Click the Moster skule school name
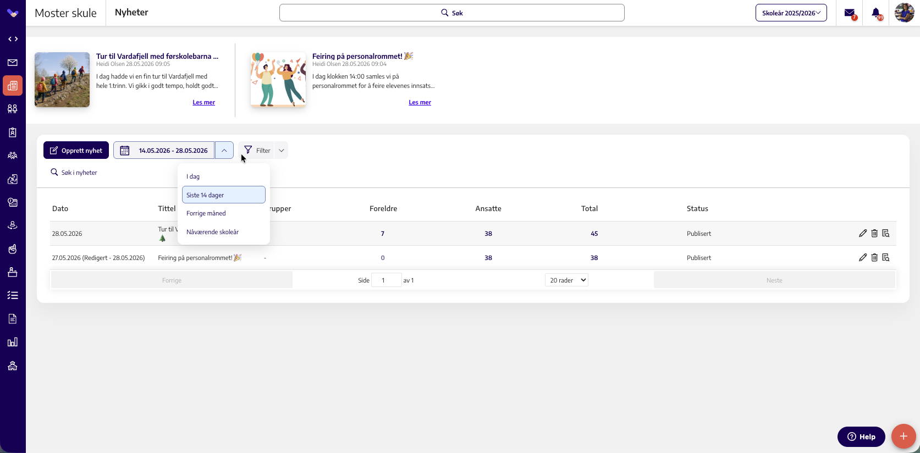This screenshot has height=453, width=920. (x=65, y=13)
